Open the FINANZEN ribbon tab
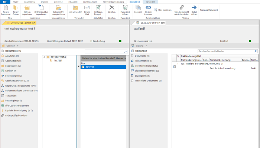Screen dimensions: 260x148 pos(73,2)
